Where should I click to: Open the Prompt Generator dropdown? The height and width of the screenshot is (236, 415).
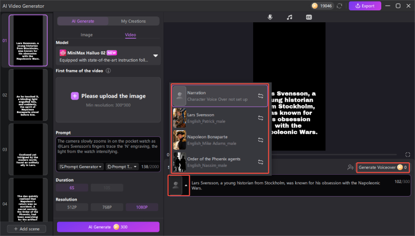click(x=80, y=166)
